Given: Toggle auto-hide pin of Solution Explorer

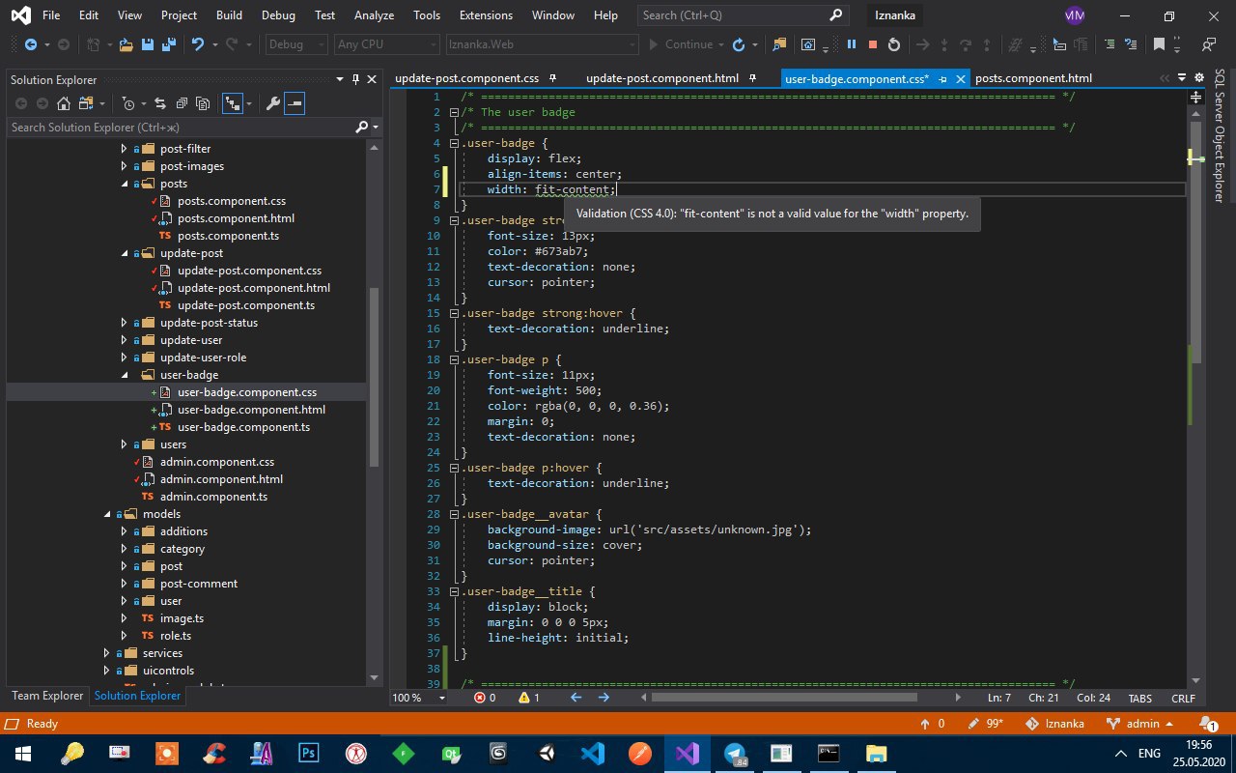Looking at the screenshot, I should point(356,79).
